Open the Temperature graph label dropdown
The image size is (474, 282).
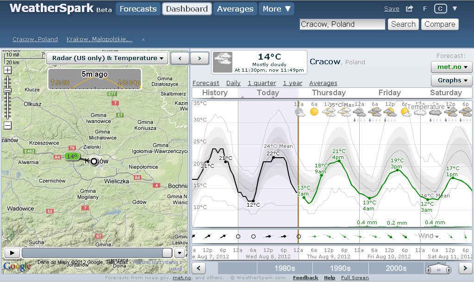coord(429,107)
